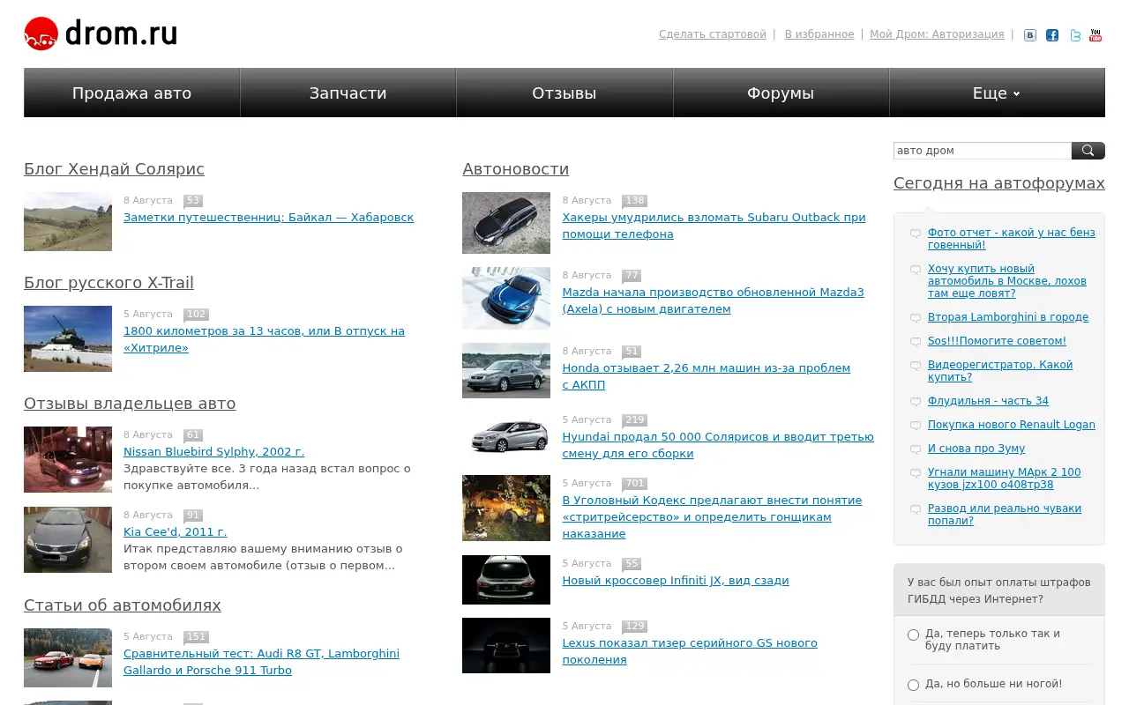Open forum topic И снова про Зуму

point(976,449)
